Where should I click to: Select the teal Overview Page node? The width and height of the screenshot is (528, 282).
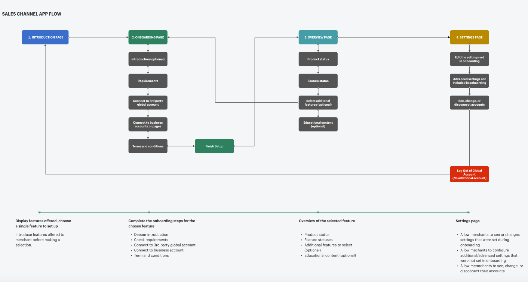pyautogui.click(x=318, y=37)
